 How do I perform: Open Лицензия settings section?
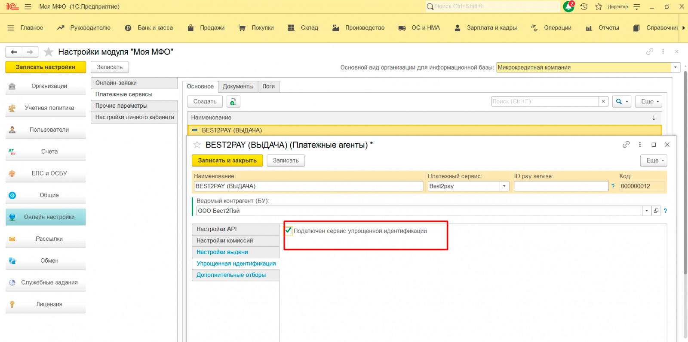[46, 305]
